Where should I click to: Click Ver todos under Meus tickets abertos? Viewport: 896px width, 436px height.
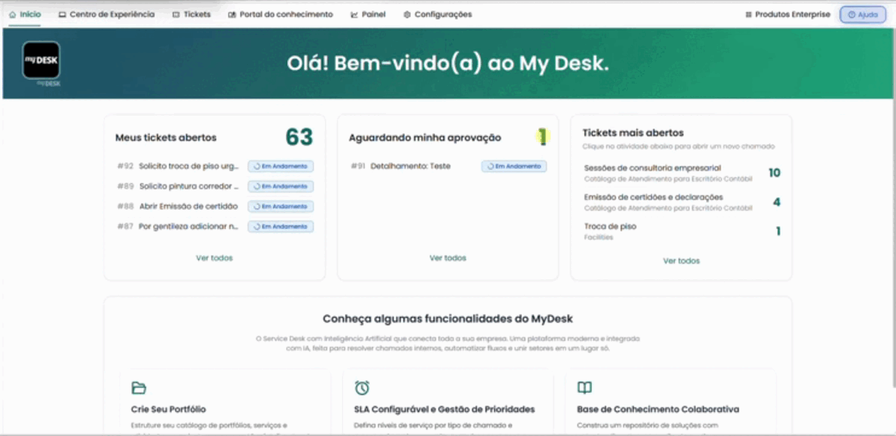(x=214, y=258)
